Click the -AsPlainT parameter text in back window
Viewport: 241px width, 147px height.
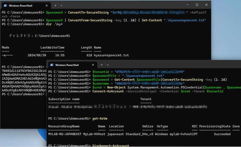pos(198,12)
